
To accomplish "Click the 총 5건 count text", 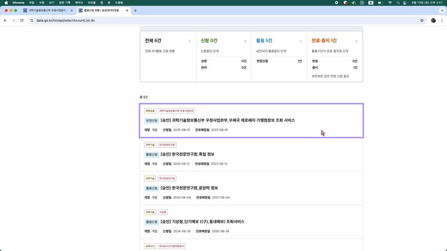I will pyautogui.click(x=144, y=97).
